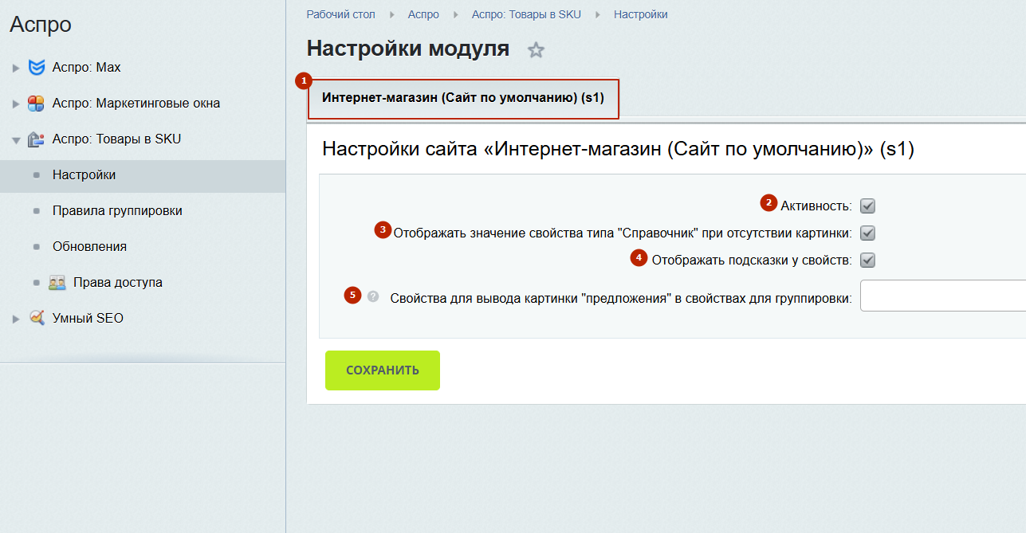The image size is (1026, 533).
Task: Click the Права доступа users icon
Action: point(57,283)
